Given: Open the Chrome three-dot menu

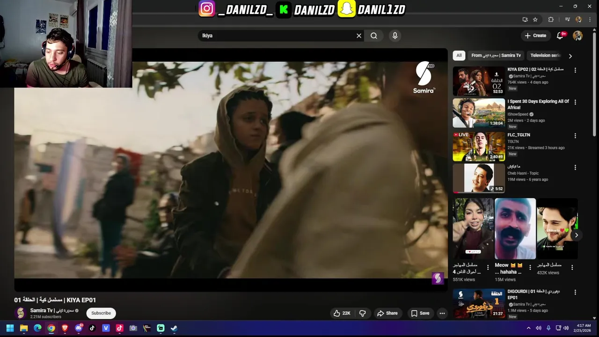Looking at the screenshot, I should click(x=590, y=19).
